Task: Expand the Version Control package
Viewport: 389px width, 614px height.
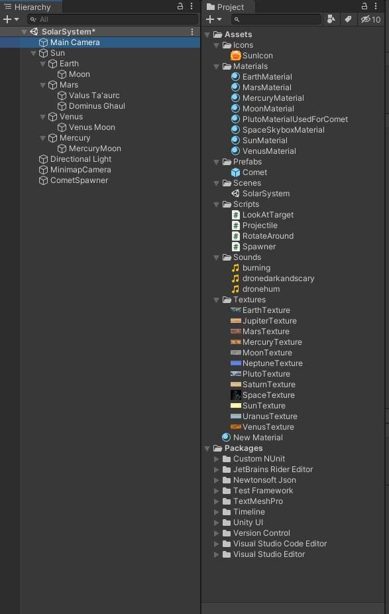Action: coord(217,533)
